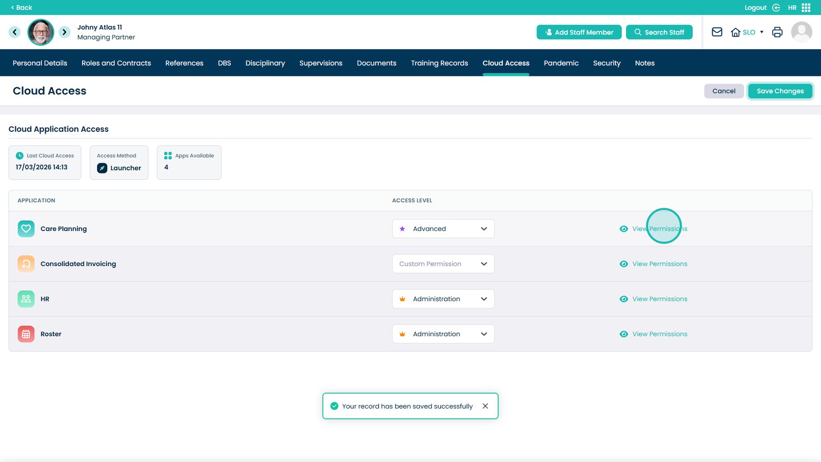Viewport: 821px width, 462px height.
Task: Go to next staff member arrow
Action: coord(64,32)
